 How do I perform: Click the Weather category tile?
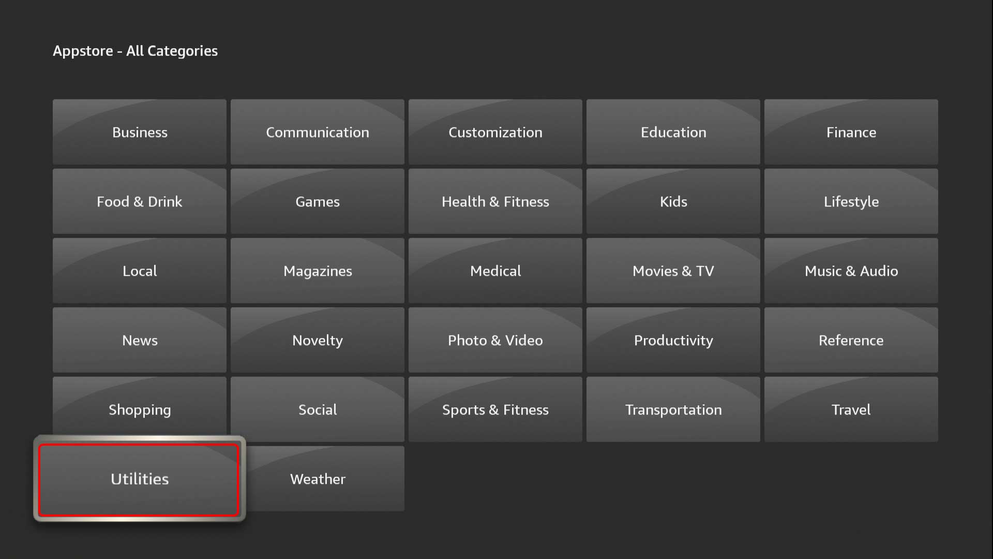point(317,478)
